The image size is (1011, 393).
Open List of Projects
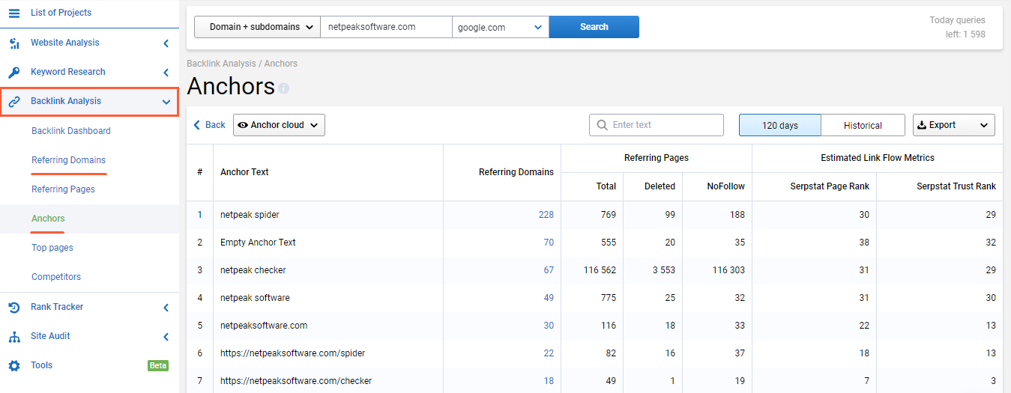pyautogui.click(x=61, y=13)
